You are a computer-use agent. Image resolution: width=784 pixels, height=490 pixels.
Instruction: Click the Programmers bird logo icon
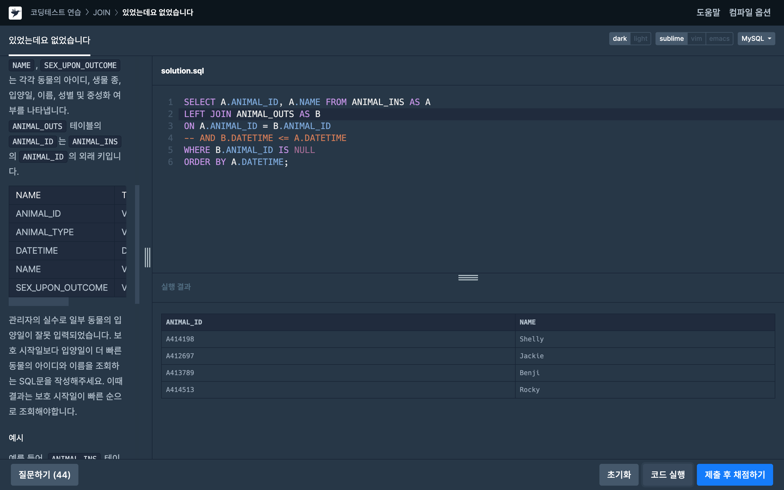pyautogui.click(x=15, y=13)
